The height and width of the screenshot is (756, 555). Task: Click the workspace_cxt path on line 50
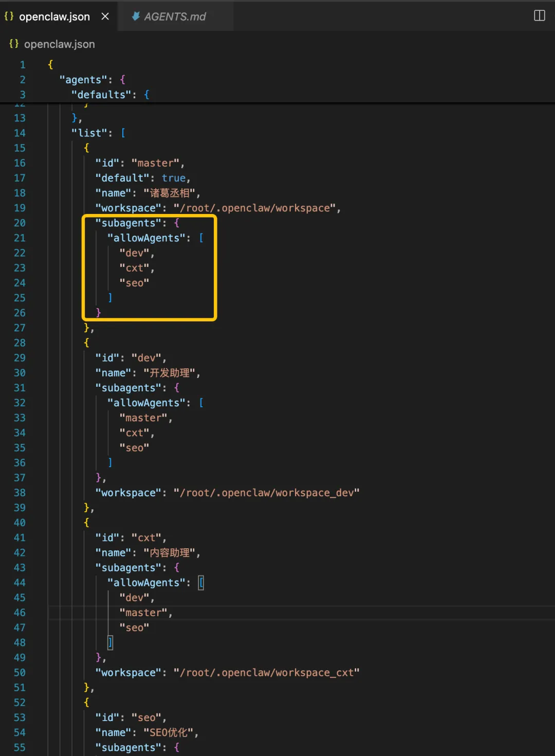(x=267, y=673)
